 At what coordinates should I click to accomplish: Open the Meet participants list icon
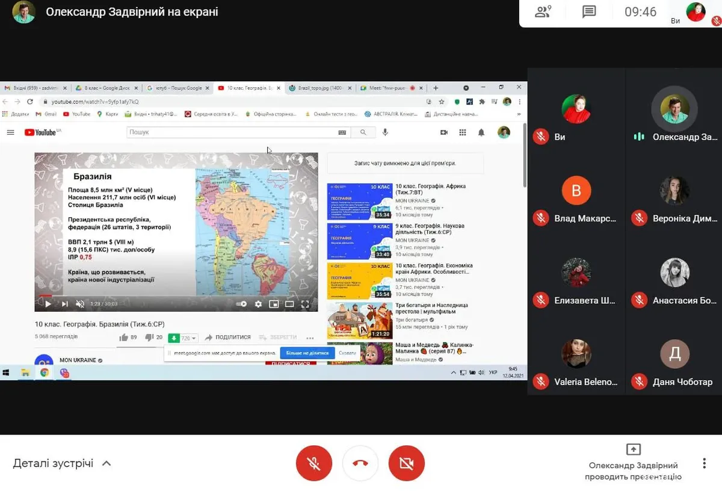point(543,11)
